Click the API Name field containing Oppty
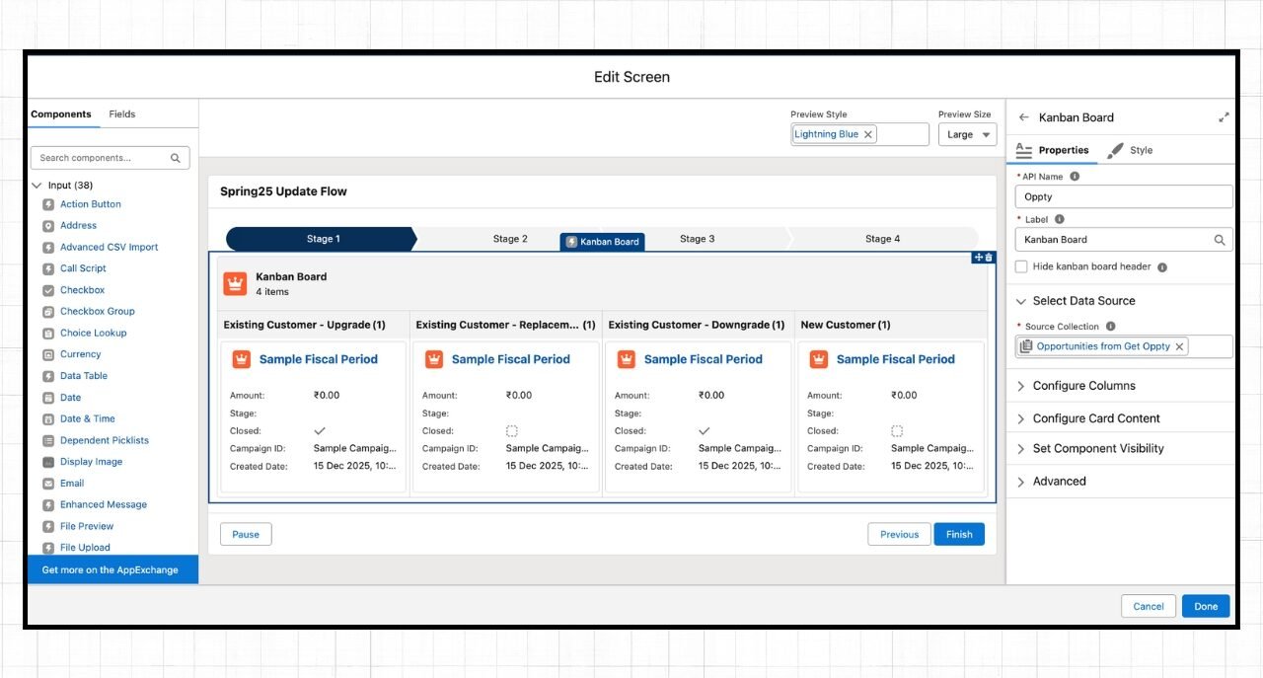 click(x=1123, y=195)
